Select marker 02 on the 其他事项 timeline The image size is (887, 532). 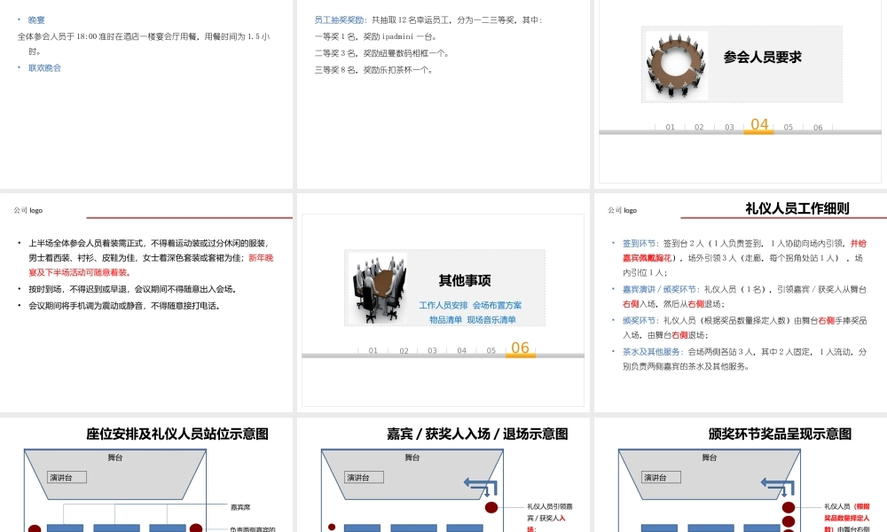coord(404,350)
